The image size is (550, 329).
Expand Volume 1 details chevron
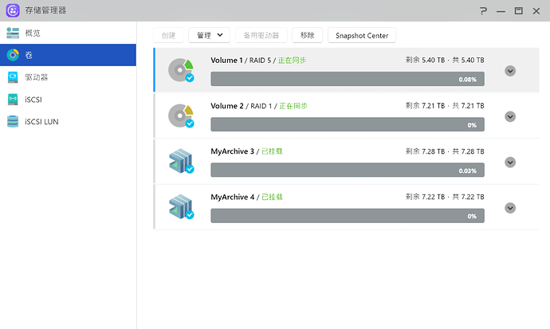(511, 70)
